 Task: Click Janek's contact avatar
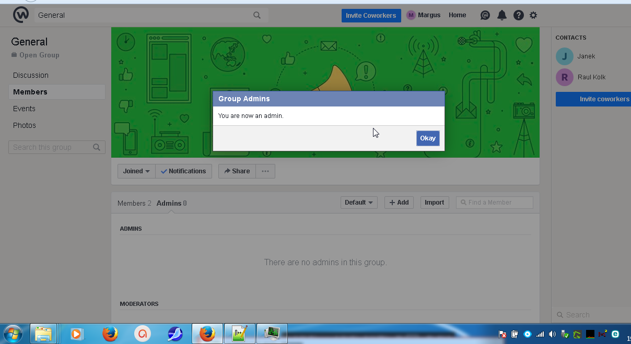pyautogui.click(x=565, y=56)
